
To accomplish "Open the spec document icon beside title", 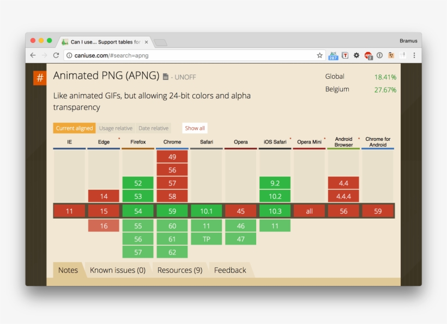I will (x=165, y=77).
